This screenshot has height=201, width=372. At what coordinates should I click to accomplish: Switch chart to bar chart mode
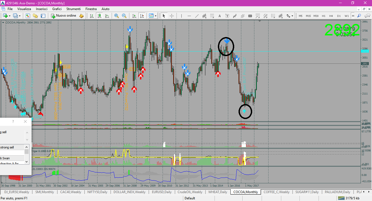point(92,16)
